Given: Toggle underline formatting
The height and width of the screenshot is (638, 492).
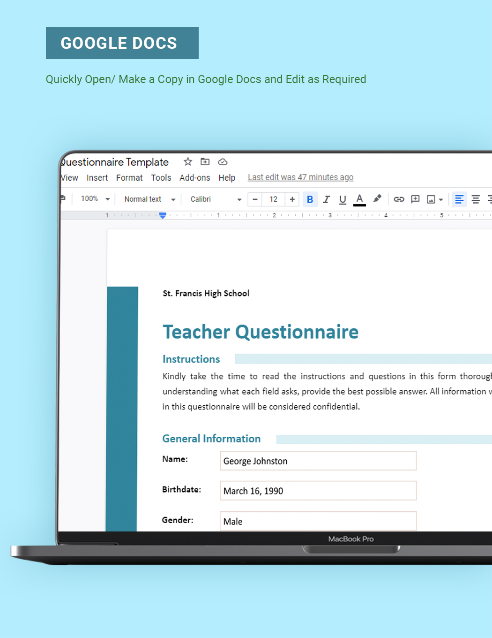Looking at the screenshot, I should [343, 199].
